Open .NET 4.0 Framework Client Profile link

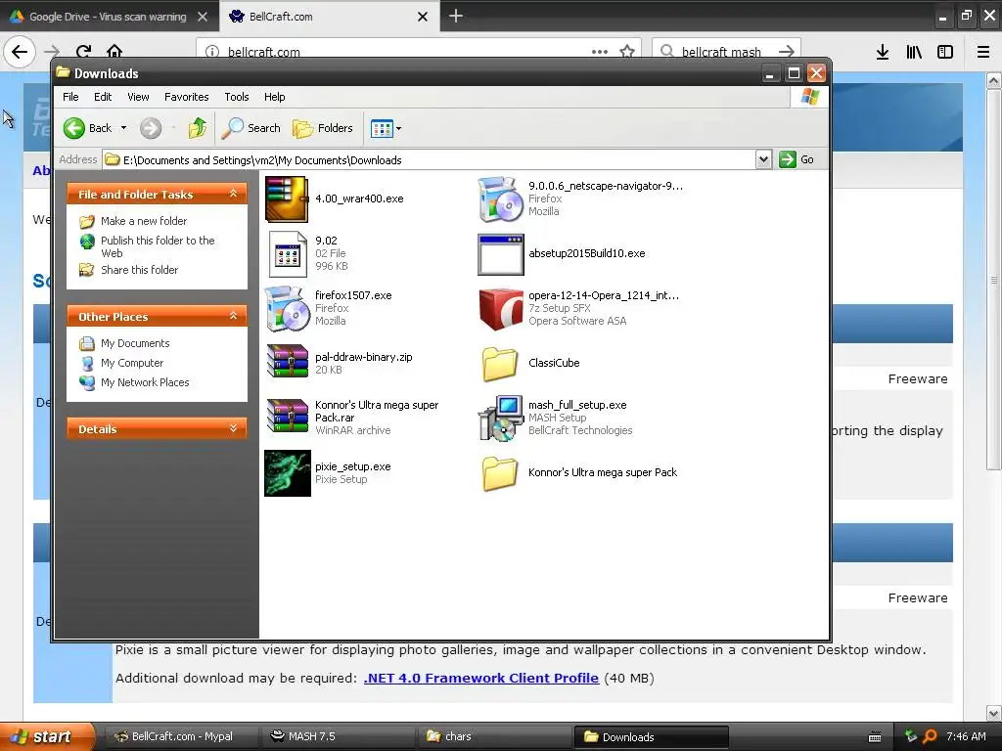[x=481, y=679]
